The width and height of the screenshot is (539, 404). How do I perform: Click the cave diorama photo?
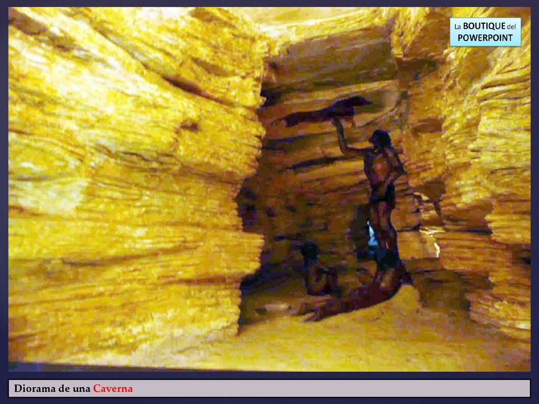(x=269, y=189)
